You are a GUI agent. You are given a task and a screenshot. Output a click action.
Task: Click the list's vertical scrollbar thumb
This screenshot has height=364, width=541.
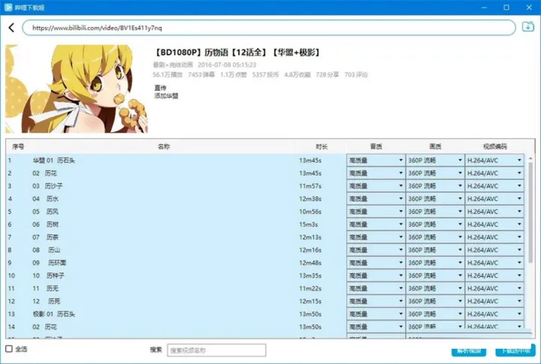coord(531,212)
